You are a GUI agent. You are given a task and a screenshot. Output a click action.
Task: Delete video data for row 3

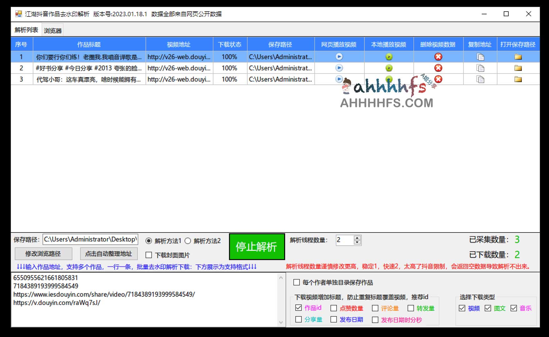(438, 79)
